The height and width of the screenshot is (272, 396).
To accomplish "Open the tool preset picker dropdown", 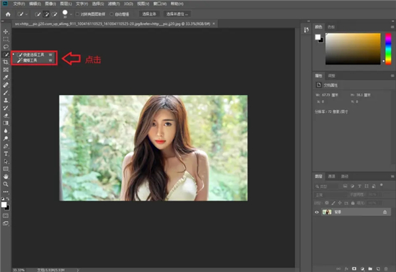I will (x=22, y=14).
